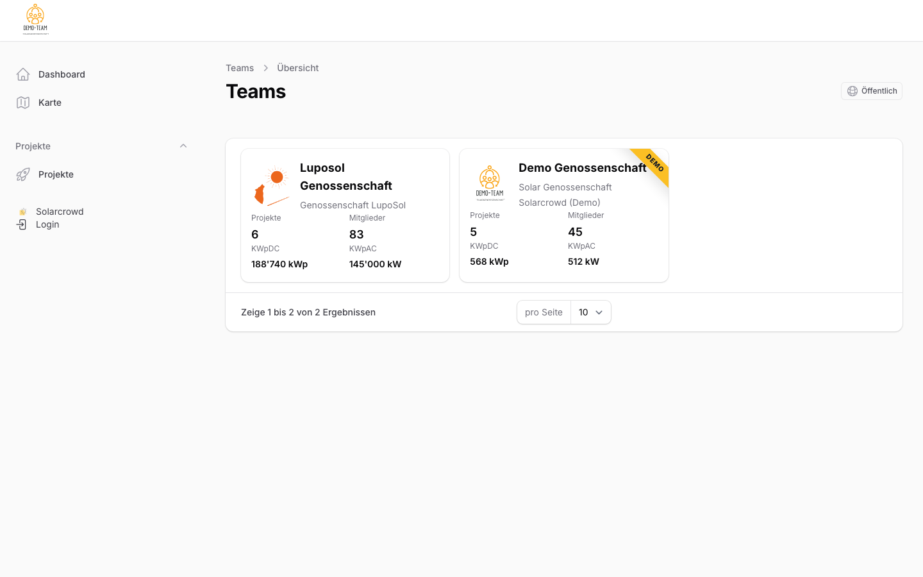Click the Karte map icon

point(23,103)
